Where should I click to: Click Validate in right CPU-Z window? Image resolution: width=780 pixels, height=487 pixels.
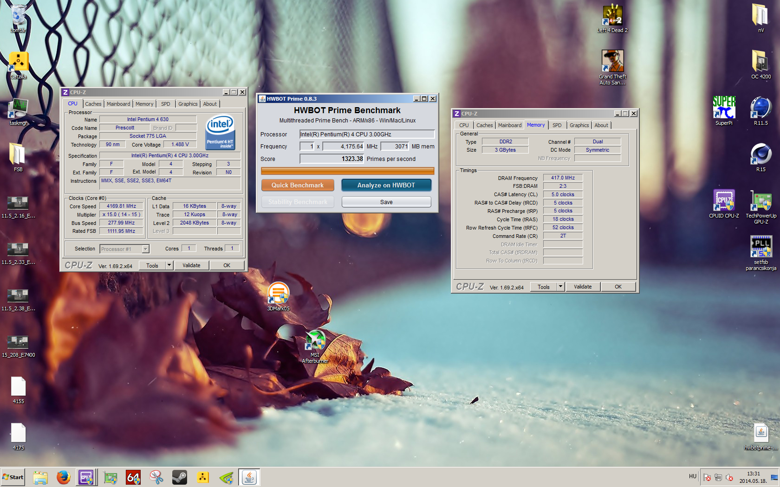(x=583, y=287)
